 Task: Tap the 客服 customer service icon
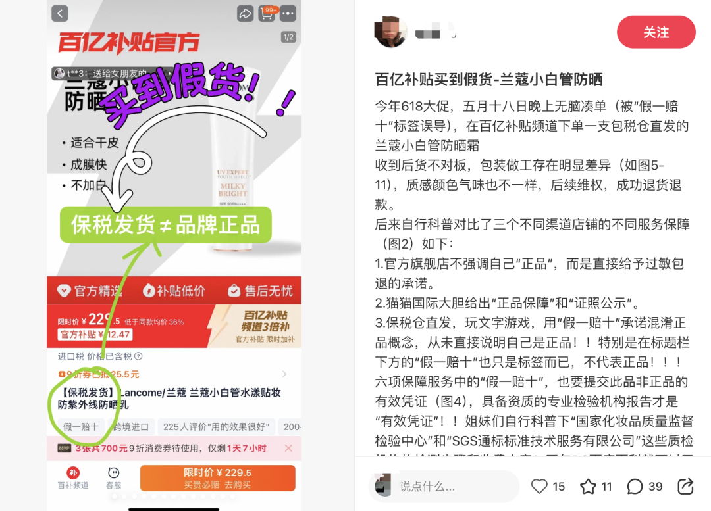coord(113,478)
